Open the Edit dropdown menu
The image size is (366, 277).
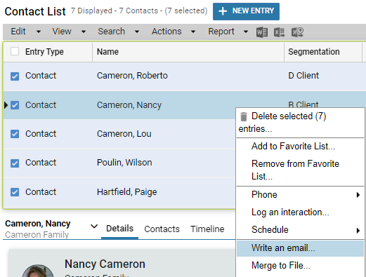[25, 32]
